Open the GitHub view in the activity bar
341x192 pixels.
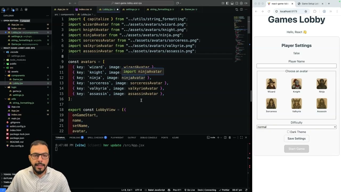(x=26, y=9)
